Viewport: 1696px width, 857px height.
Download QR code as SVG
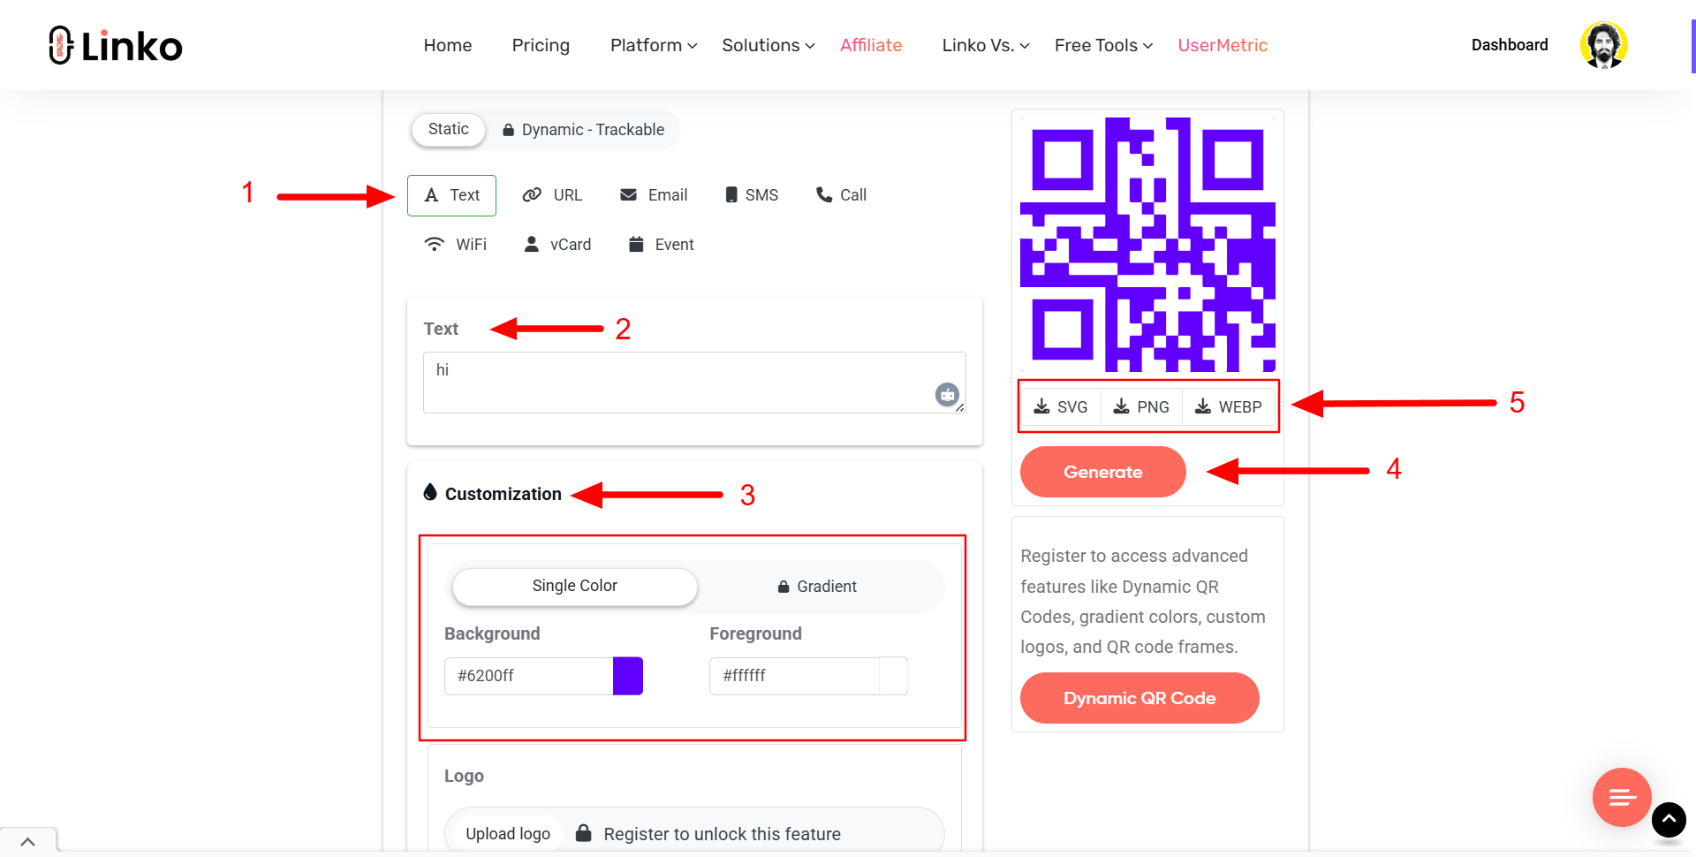[1061, 406]
